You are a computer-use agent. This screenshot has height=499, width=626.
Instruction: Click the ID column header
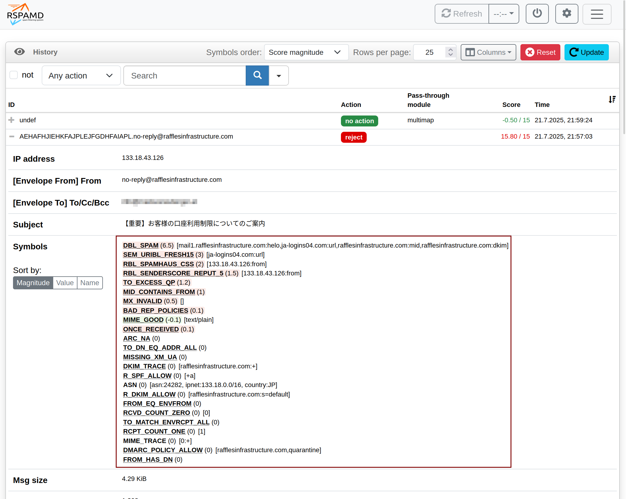click(12, 105)
